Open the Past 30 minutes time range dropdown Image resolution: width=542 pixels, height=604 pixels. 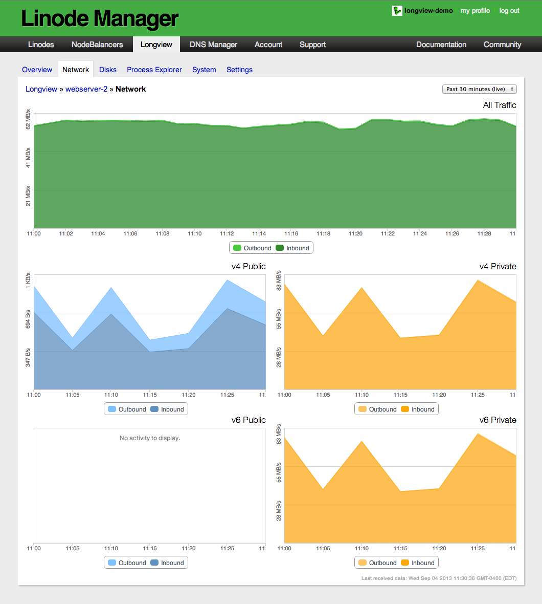pyautogui.click(x=479, y=89)
